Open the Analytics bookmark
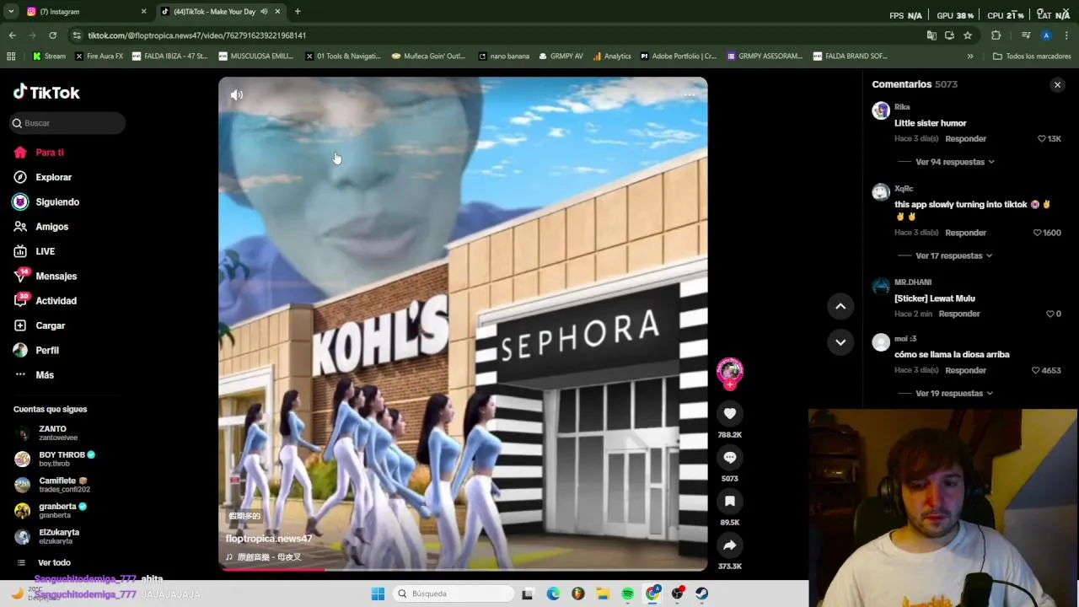 [x=612, y=56]
